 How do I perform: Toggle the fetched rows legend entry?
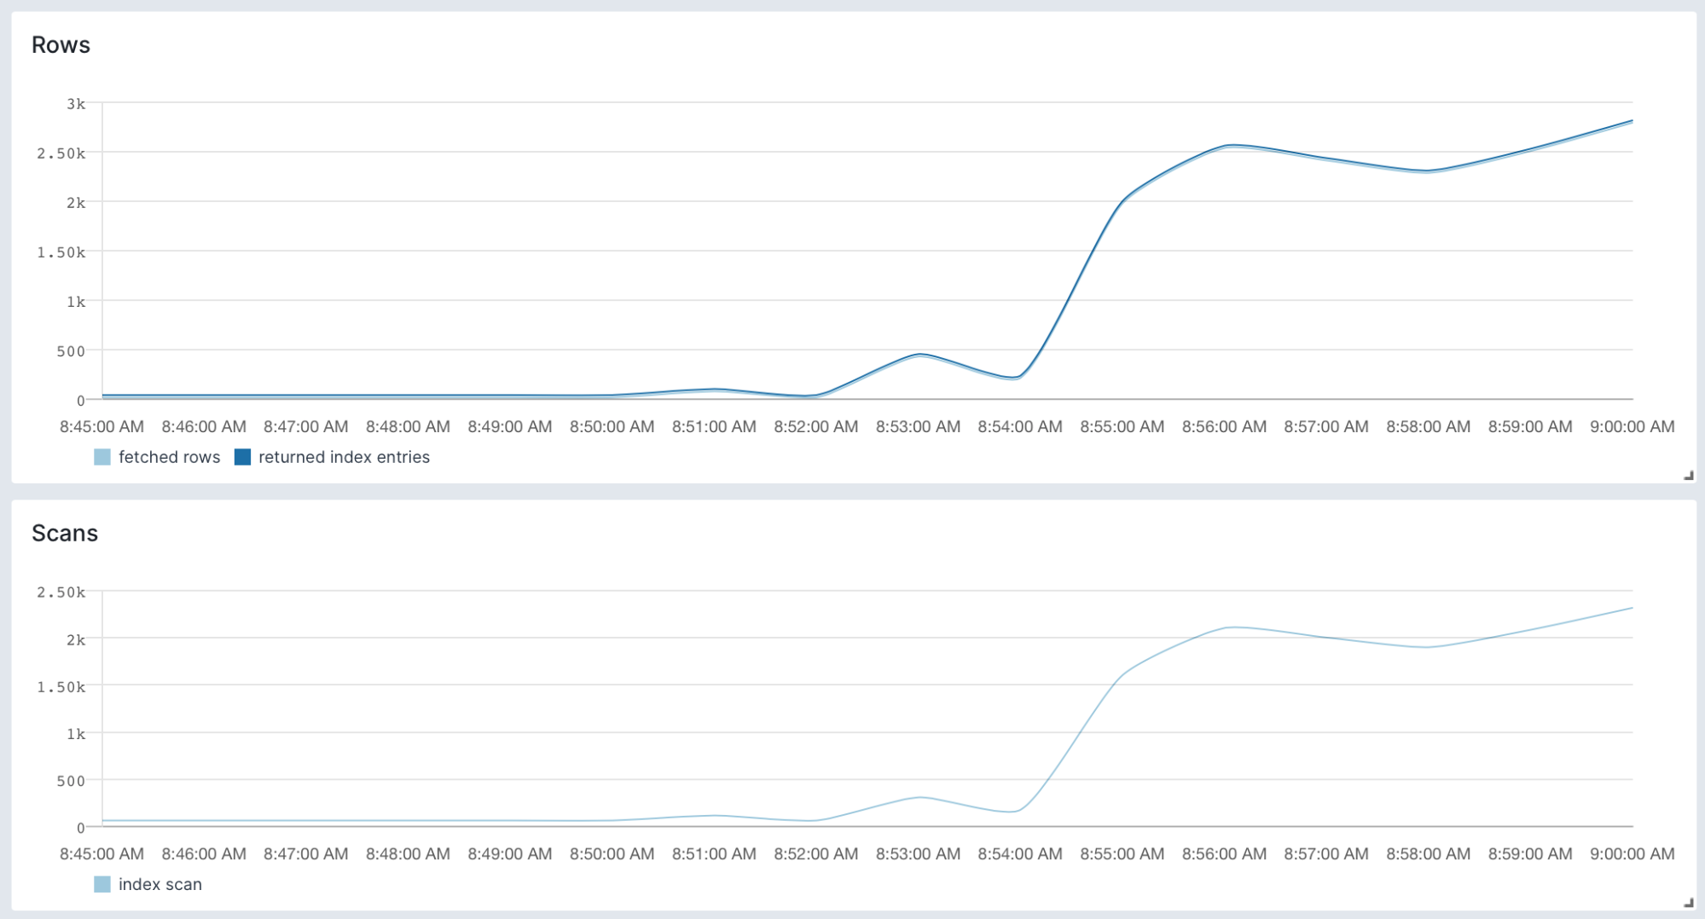point(157,457)
